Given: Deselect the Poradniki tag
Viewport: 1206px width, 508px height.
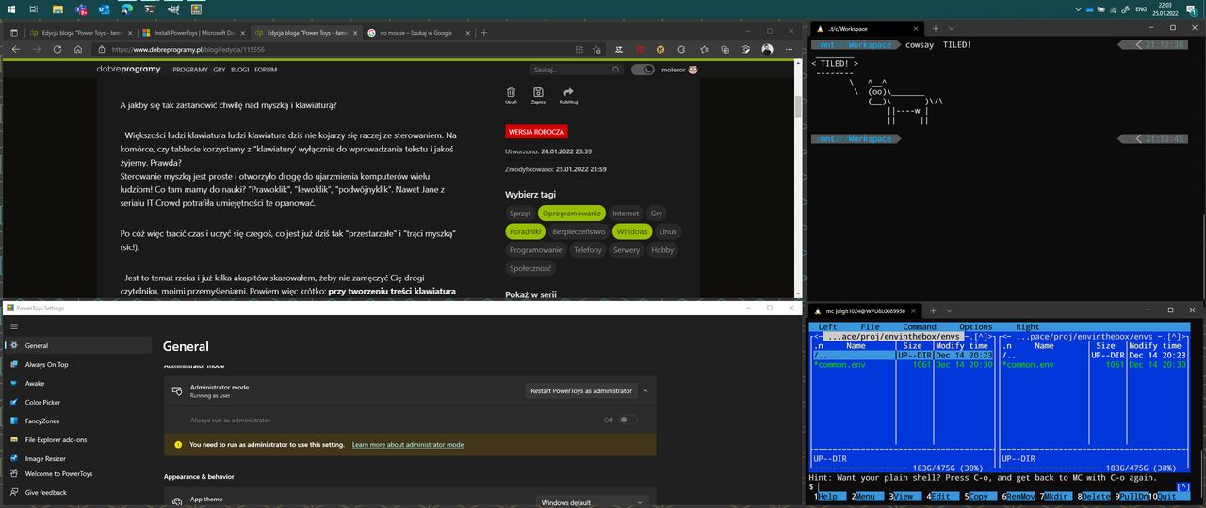Looking at the screenshot, I should click(525, 231).
